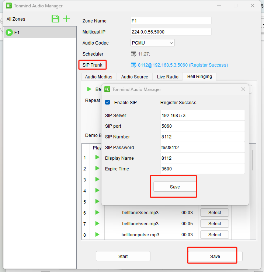This screenshot has height=272, width=264.
Task: Click the Multicast IP input field
Action: coord(171,32)
